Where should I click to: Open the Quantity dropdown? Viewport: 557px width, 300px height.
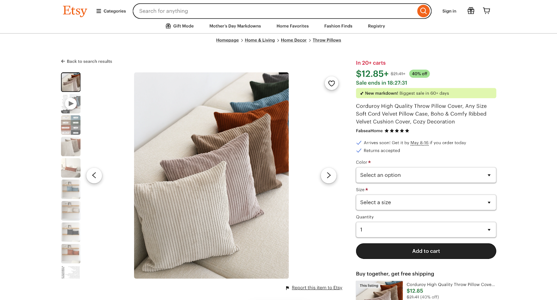426,230
